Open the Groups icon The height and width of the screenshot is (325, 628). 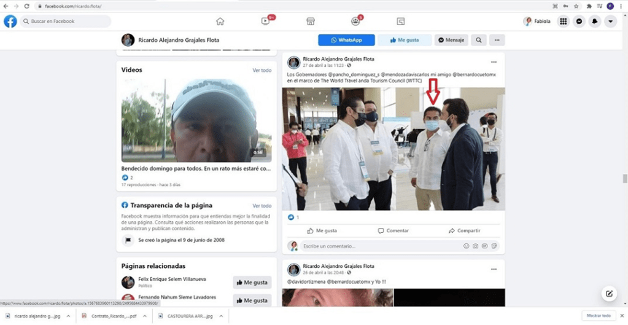355,22
